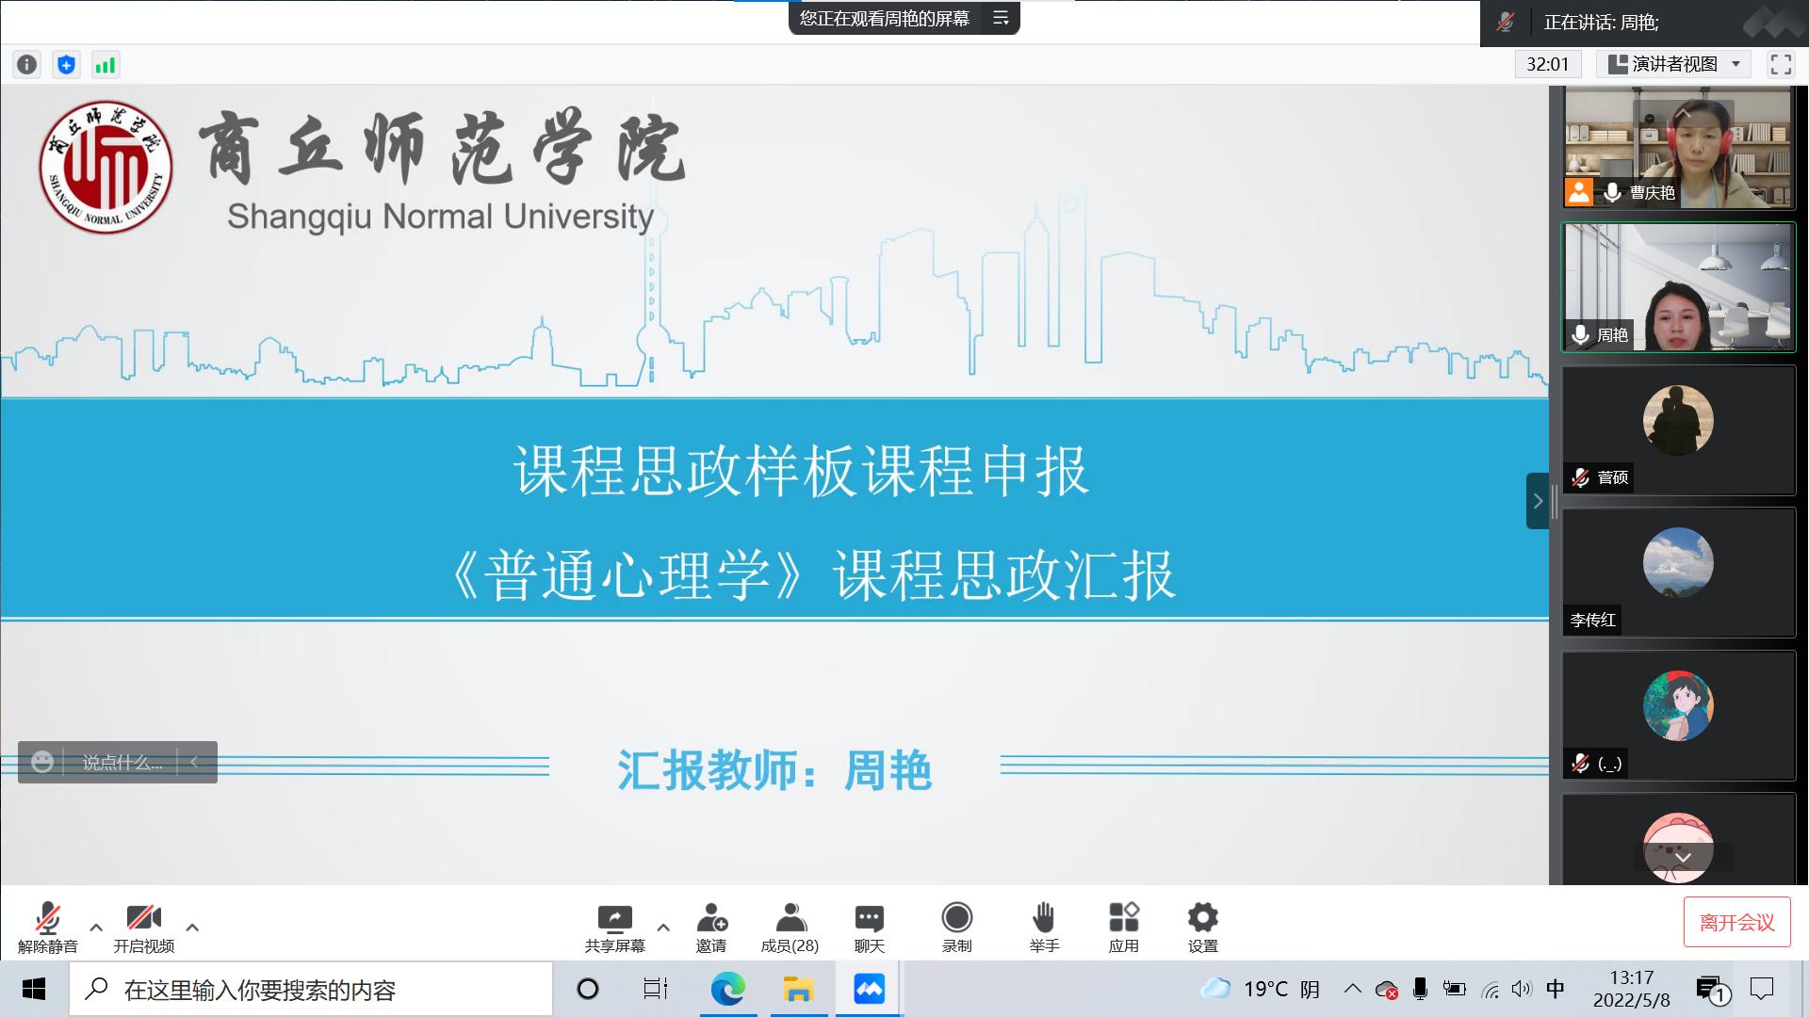Open the invite (邀请) icon
1809x1017 pixels.
(x=711, y=927)
